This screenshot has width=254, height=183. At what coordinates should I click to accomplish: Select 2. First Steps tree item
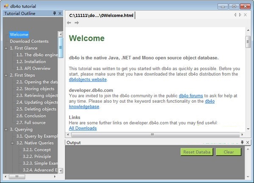22,75
